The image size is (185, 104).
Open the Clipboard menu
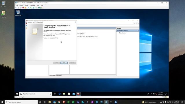tap(32, 5)
